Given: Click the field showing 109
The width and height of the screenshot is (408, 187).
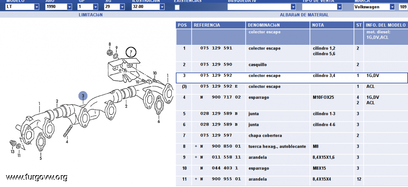Looking at the screenshot, I should [404, 7].
